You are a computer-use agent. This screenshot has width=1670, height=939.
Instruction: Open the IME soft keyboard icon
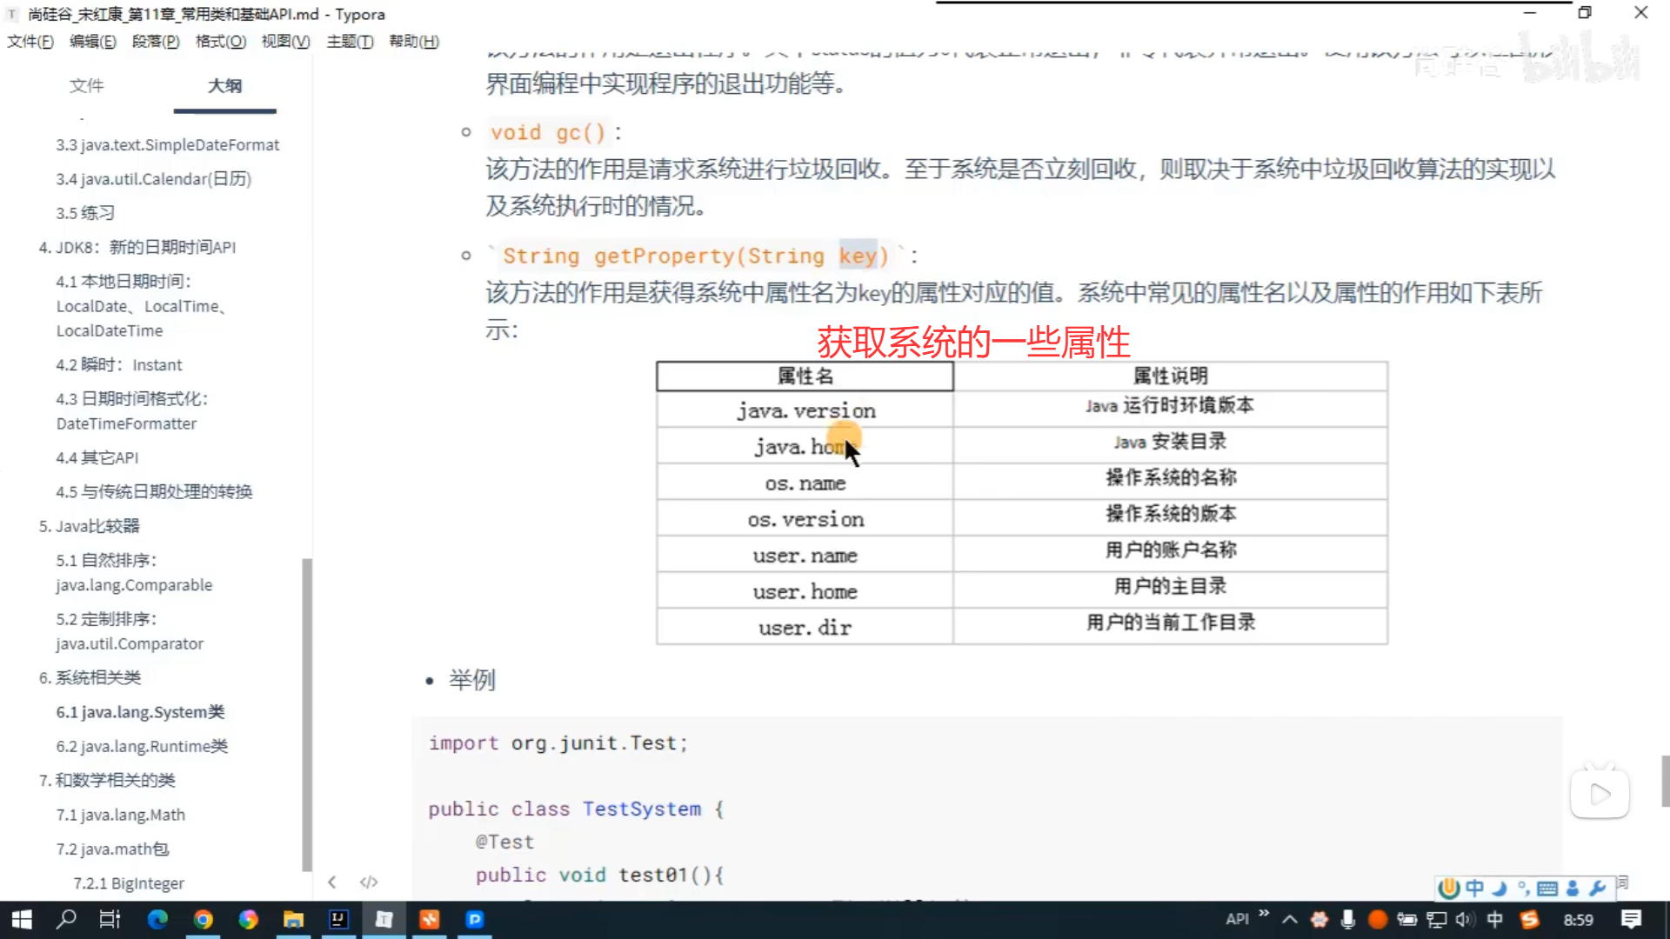click(x=1547, y=888)
